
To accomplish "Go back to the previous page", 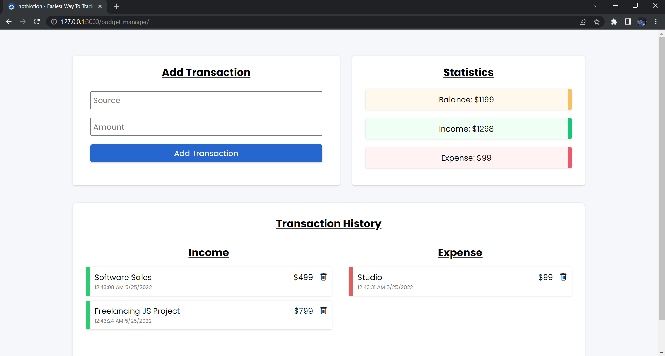I will pyautogui.click(x=9, y=22).
